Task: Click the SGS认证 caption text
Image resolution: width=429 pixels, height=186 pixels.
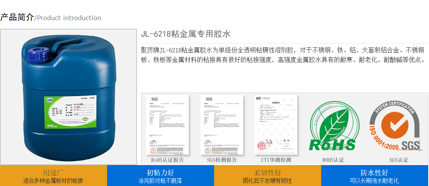Action: 399,160
